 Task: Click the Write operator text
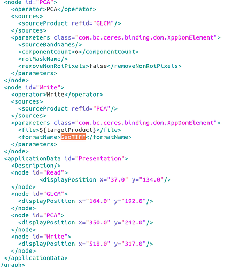point(55,95)
